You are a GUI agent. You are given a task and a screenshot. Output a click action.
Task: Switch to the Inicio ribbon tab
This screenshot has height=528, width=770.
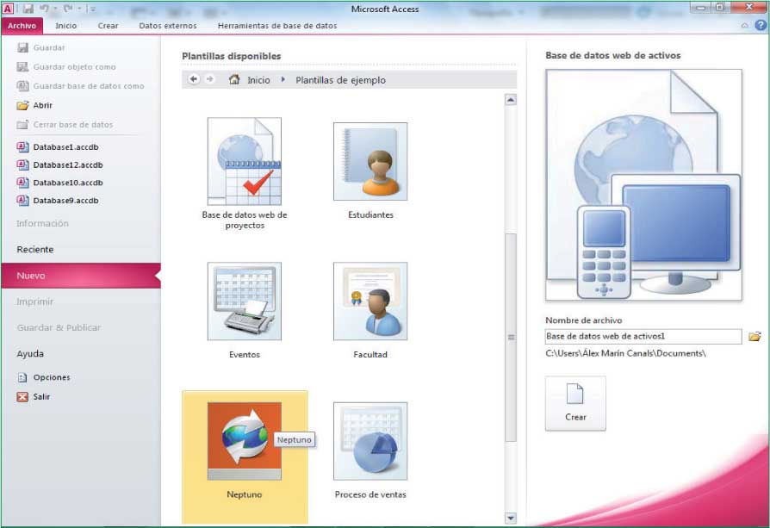coord(65,26)
